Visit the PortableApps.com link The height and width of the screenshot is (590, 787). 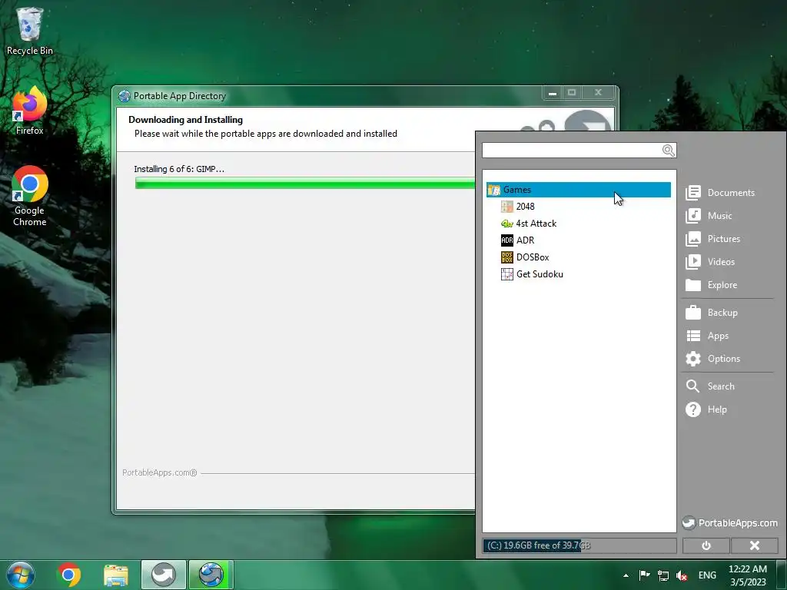click(x=730, y=522)
